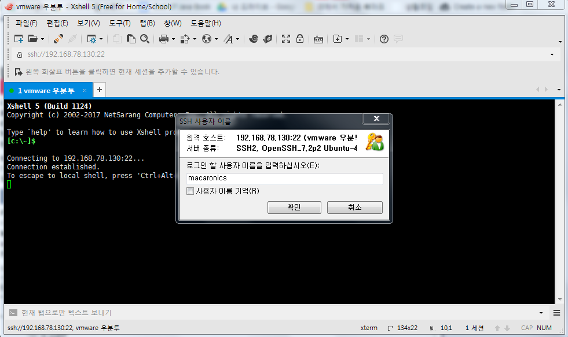Click the Print icon
The height and width of the screenshot is (337, 568).
[x=164, y=39]
